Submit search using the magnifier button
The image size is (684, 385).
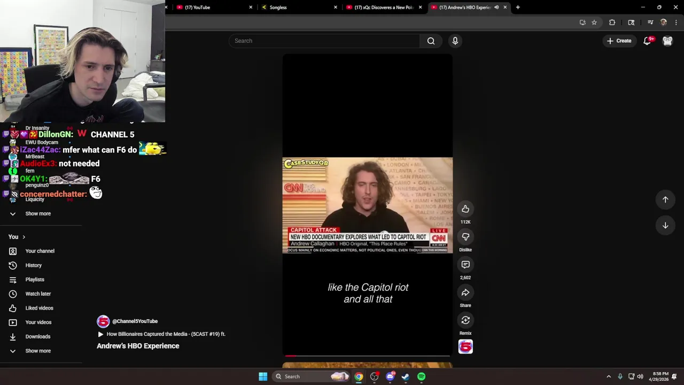click(431, 41)
